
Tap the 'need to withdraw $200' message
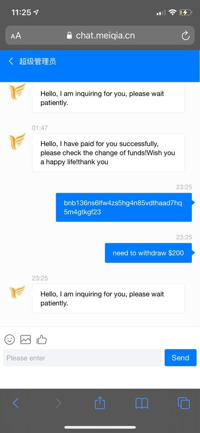tap(148, 253)
